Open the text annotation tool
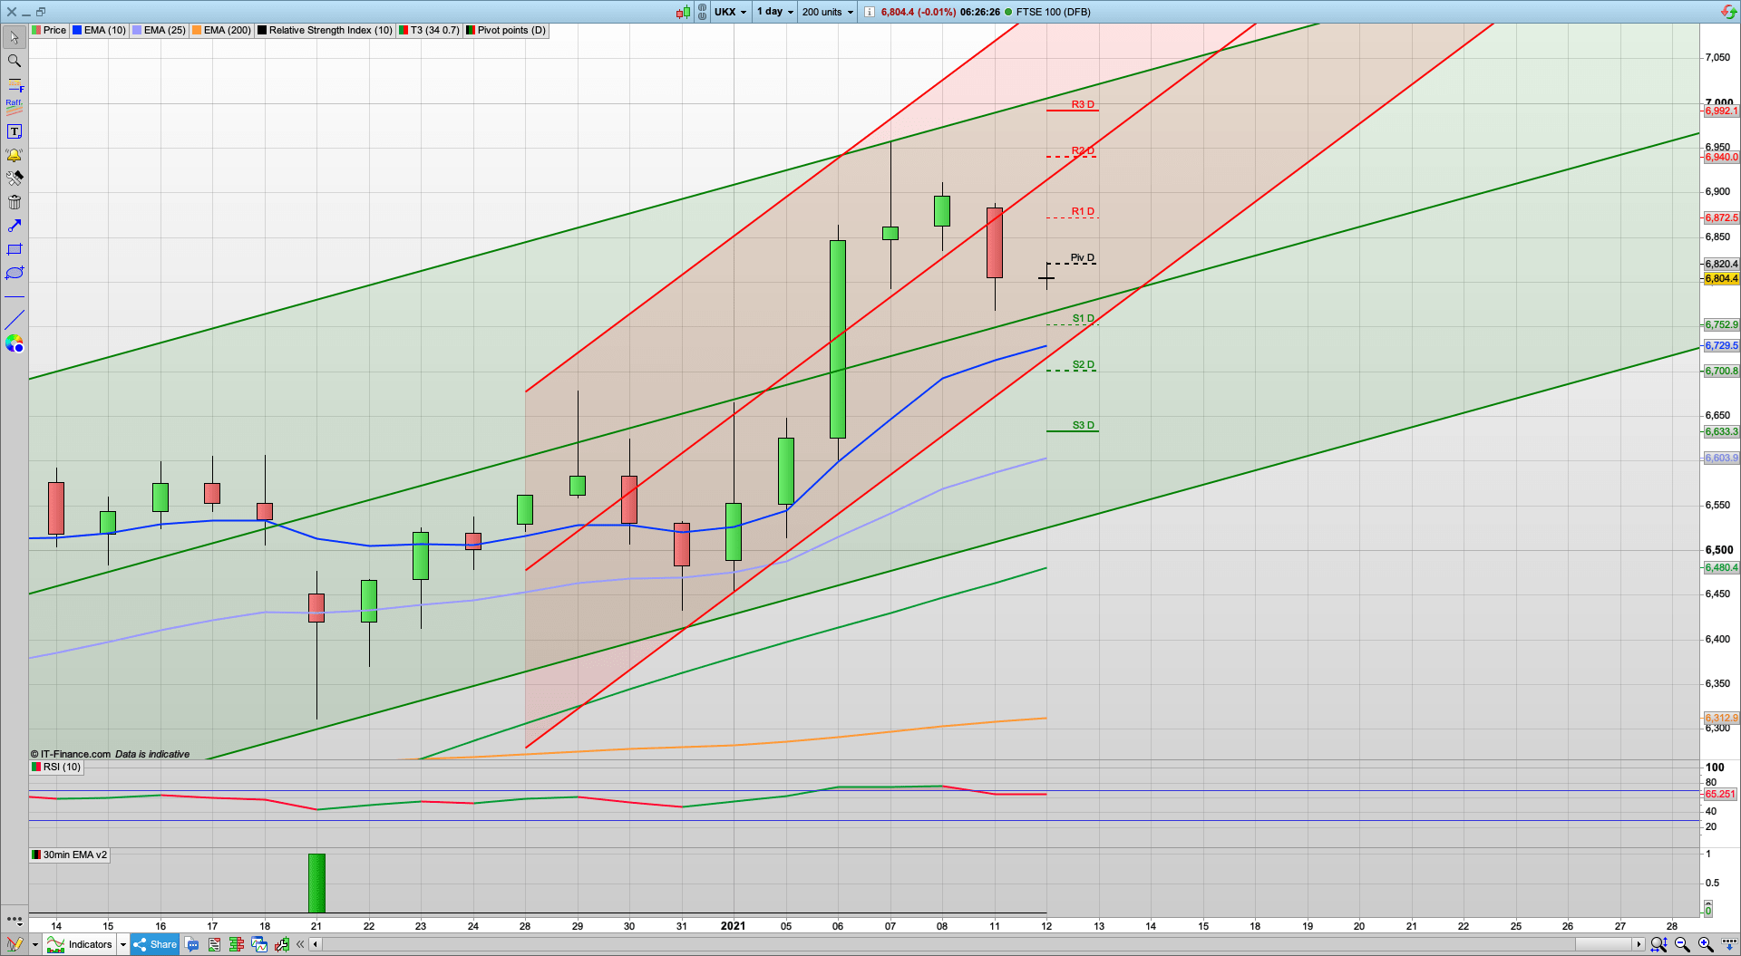Screen dimensions: 1741x956 15,130
